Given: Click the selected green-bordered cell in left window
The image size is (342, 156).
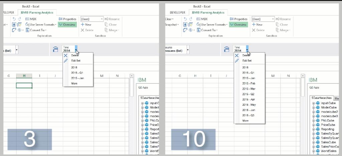Looking at the screenshot, I should (24, 86).
